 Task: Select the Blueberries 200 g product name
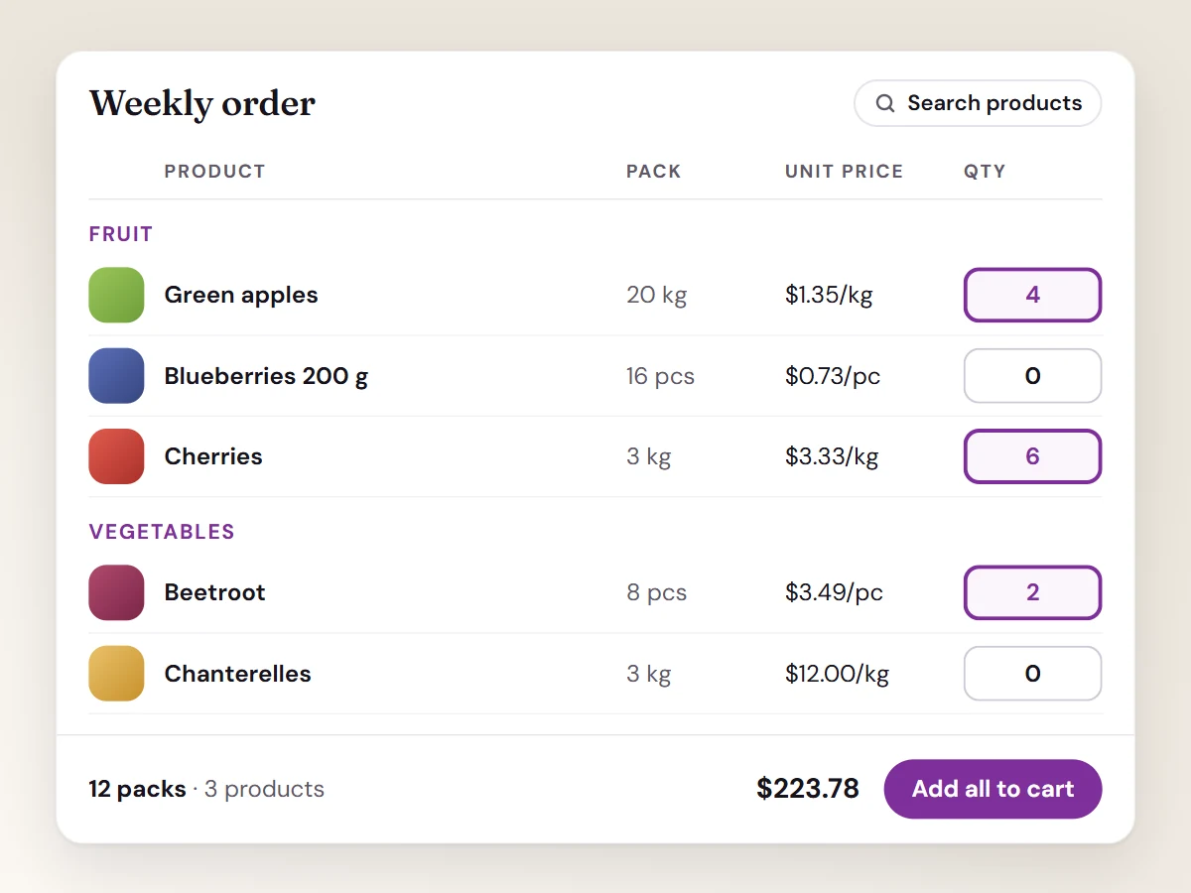point(266,376)
